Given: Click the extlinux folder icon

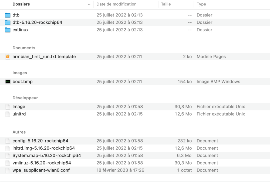Looking at the screenshot, I should pos(8,30).
